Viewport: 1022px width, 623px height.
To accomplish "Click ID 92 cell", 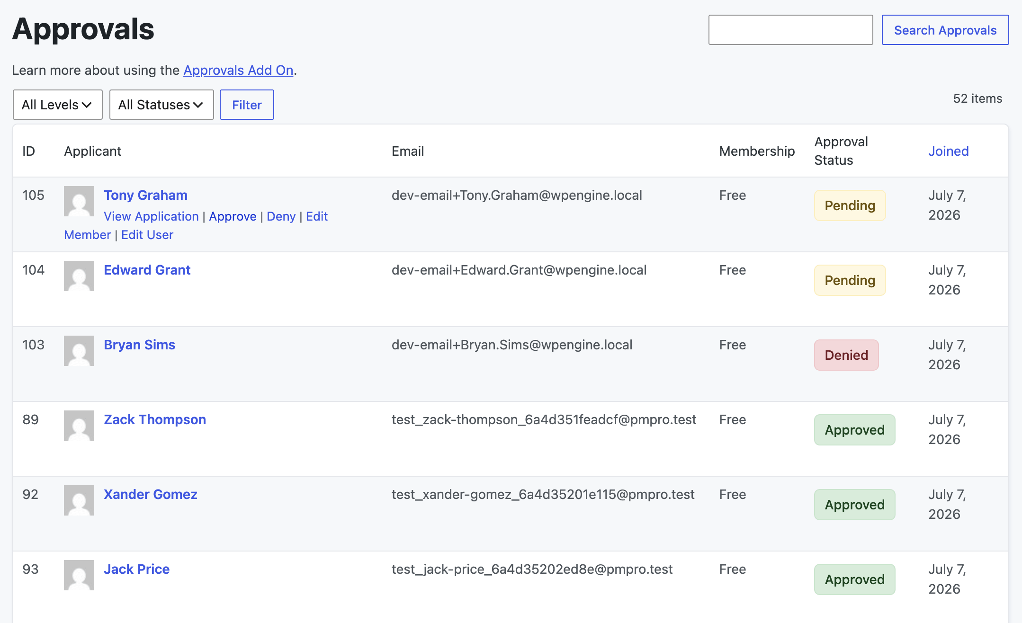I will 30,494.
